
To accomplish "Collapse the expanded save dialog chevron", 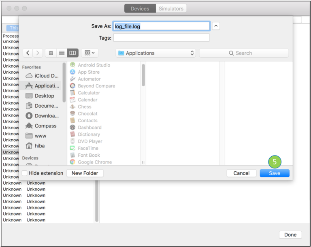I will [x=216, y=26].
